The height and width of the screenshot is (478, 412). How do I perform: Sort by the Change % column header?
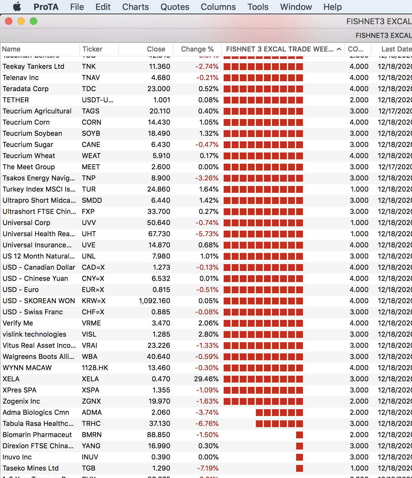(x=197, y=49)
